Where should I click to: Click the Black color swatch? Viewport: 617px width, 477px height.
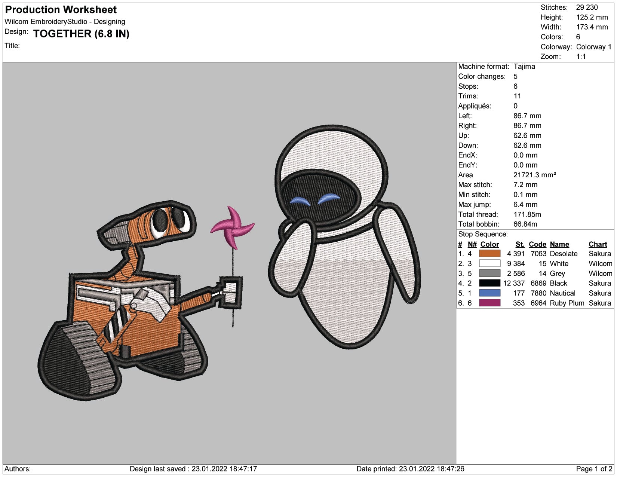coord(489,283)
